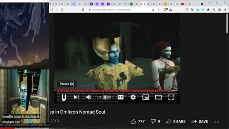The height and width of the screenshot is (129, 229).
Task: Toggle closed captions with the CC button
Action: point(121,97)
